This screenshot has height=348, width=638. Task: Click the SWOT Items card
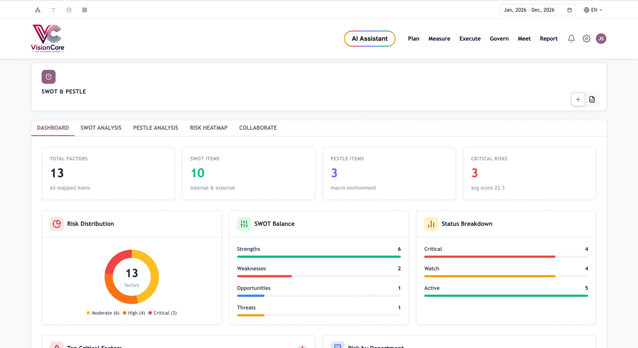(249, 173)
